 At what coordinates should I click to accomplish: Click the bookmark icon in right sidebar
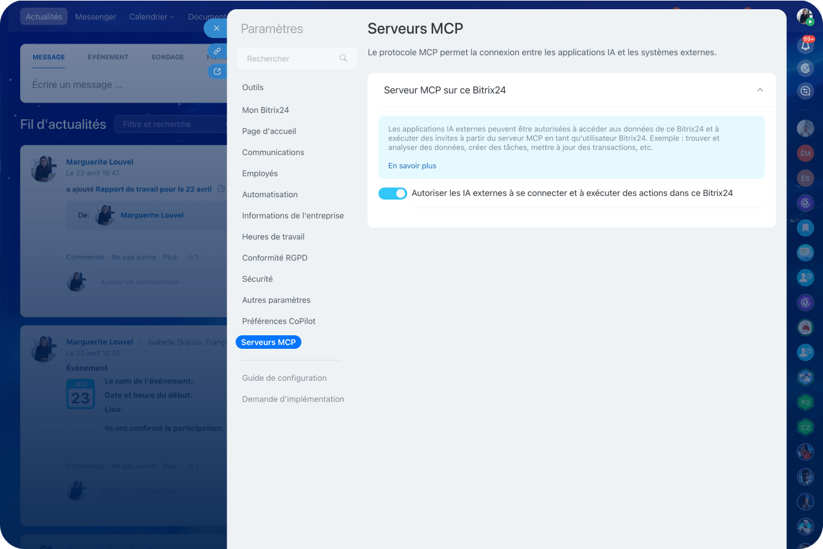coord(805,227)
